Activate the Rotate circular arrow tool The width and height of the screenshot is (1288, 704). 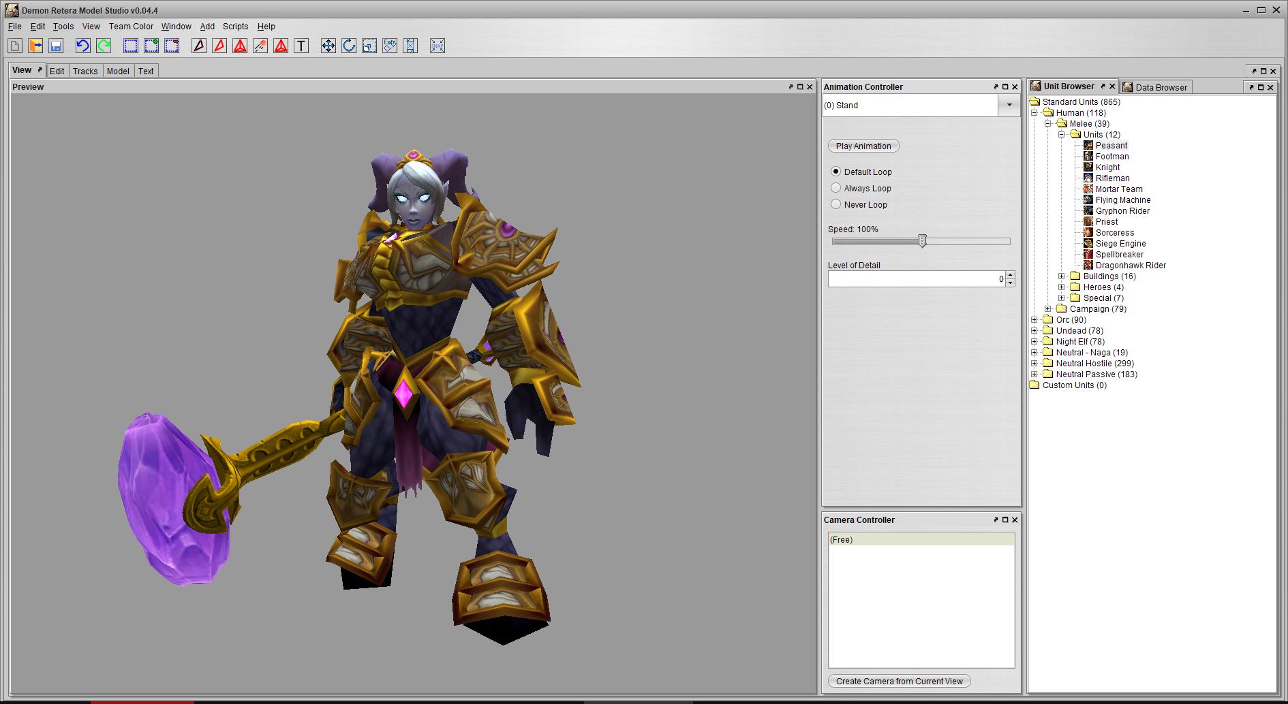[x=349, y=46]
